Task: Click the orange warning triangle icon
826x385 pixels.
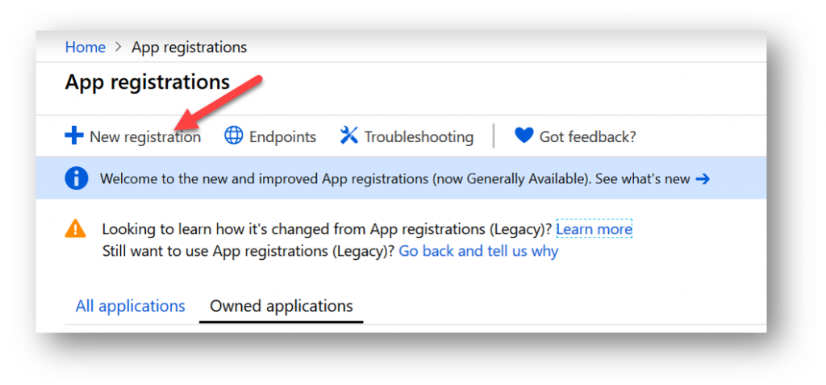Action: 75,228
